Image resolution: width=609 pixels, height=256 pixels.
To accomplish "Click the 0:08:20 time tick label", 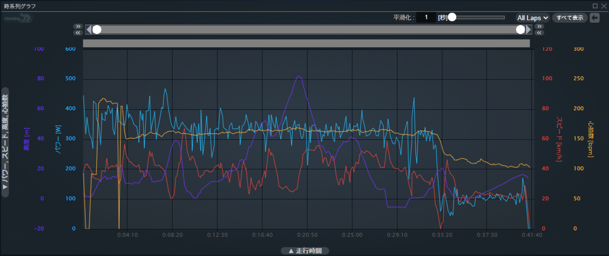I will tap(173, 235).
